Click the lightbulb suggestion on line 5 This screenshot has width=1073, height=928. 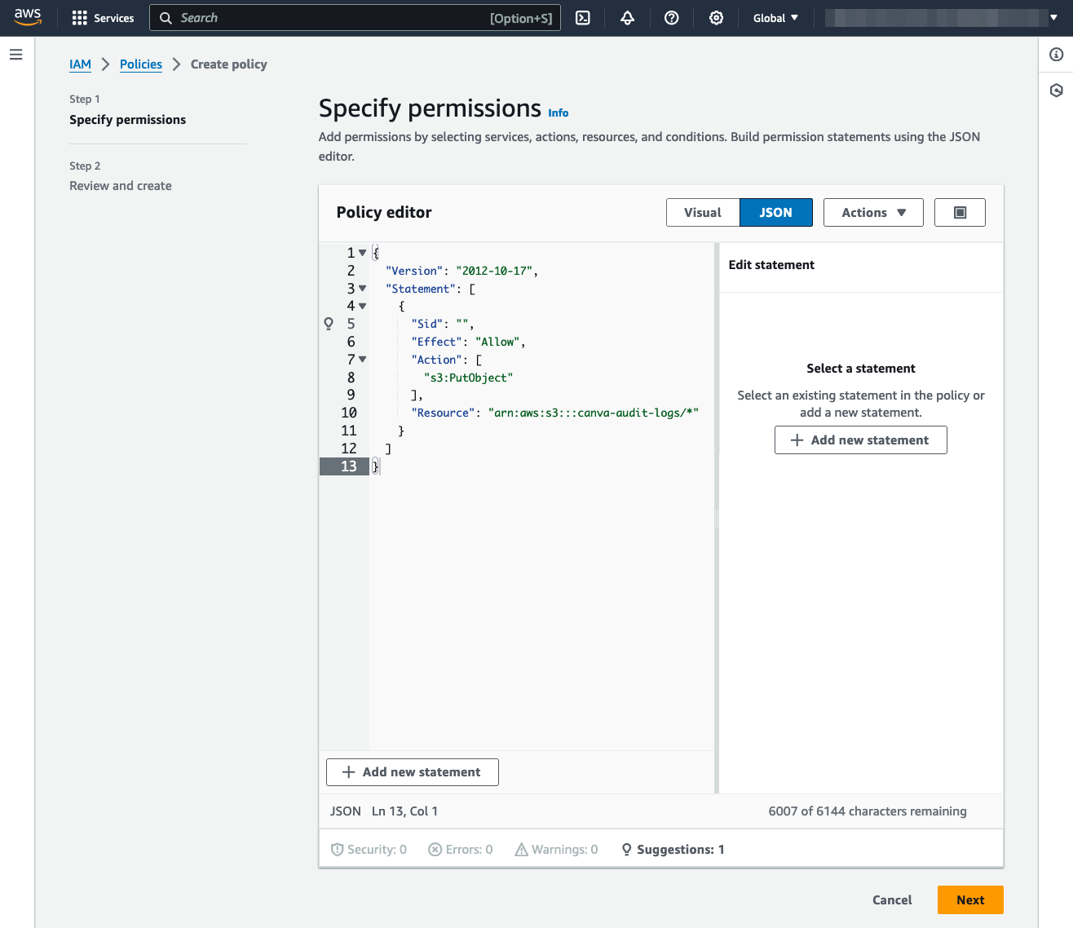pyautogui.click(x=329, y=324)
